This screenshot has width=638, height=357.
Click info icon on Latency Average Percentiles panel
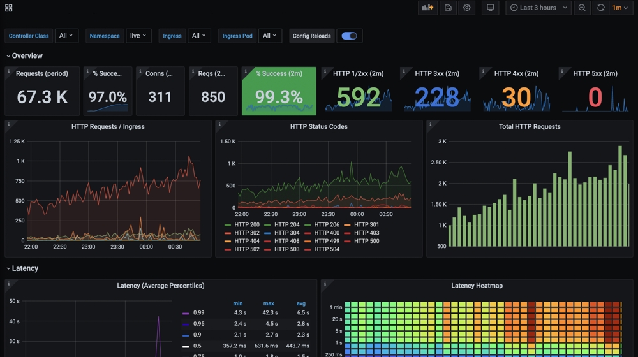[8, 284]
